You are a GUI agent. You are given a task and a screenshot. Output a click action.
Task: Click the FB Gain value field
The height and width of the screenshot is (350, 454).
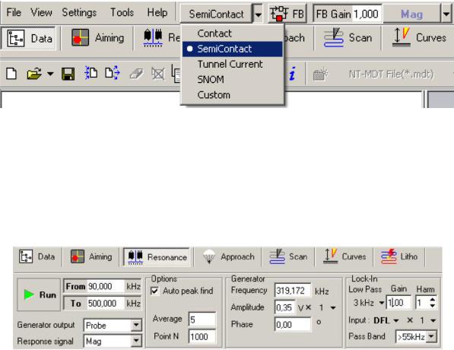367,14
